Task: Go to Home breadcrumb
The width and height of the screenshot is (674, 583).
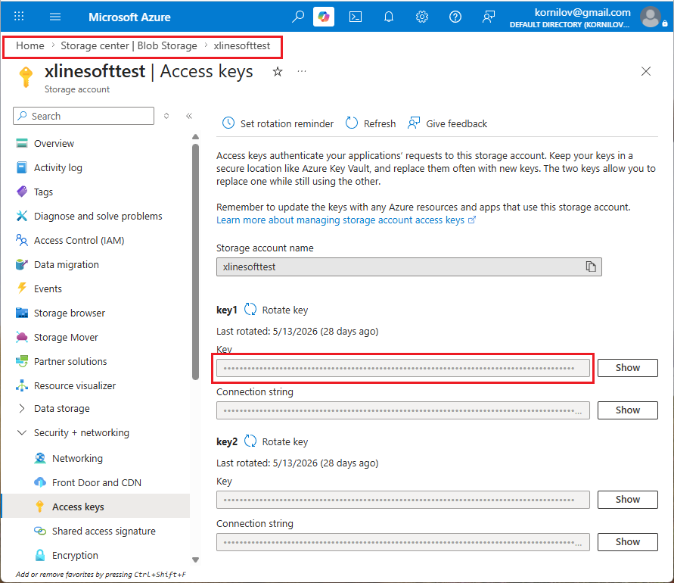Action: (30, 45)
